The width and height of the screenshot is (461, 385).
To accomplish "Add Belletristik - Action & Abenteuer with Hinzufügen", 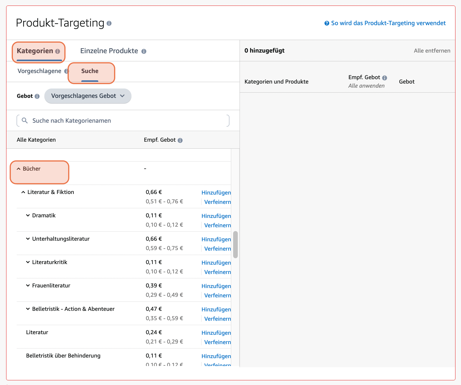I will coord(216,309).
